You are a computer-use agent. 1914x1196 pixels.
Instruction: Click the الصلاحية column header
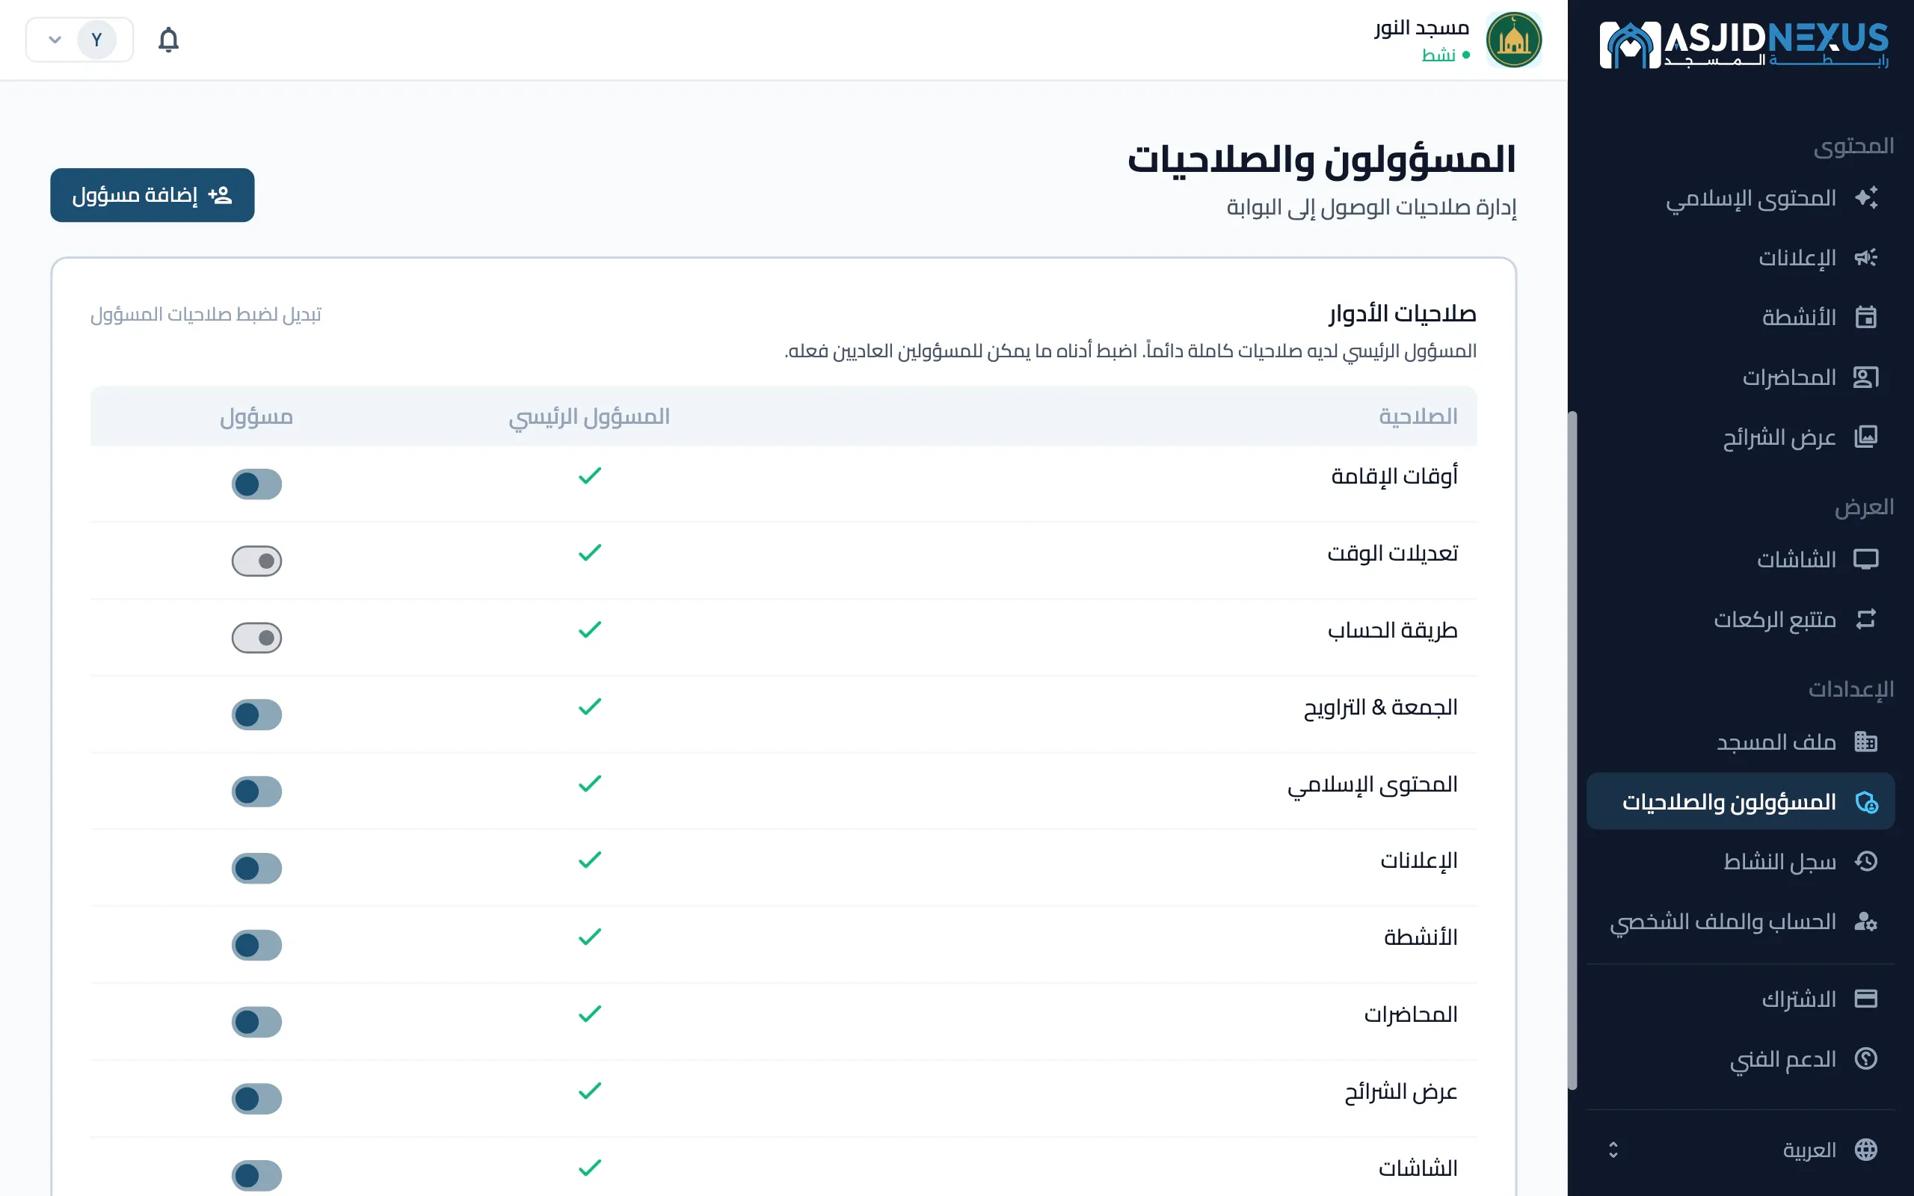pos(1418,417)
